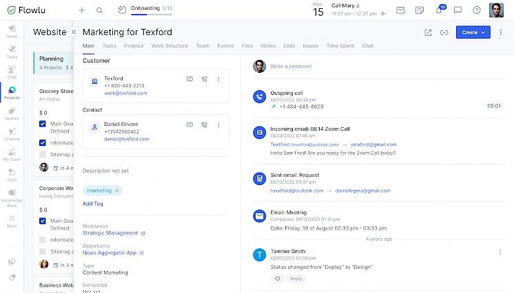Open Finance in left sidebar
Image resolution: width=514 pixels, height=293 pixels.
click(x=12, y=135)
